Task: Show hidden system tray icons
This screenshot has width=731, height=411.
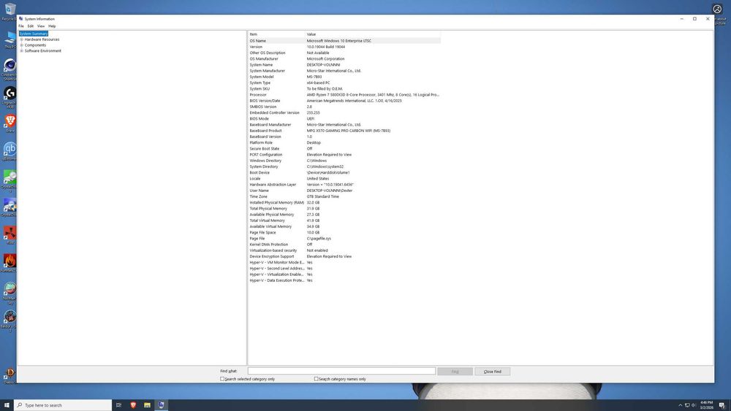Action: [680, 405]
